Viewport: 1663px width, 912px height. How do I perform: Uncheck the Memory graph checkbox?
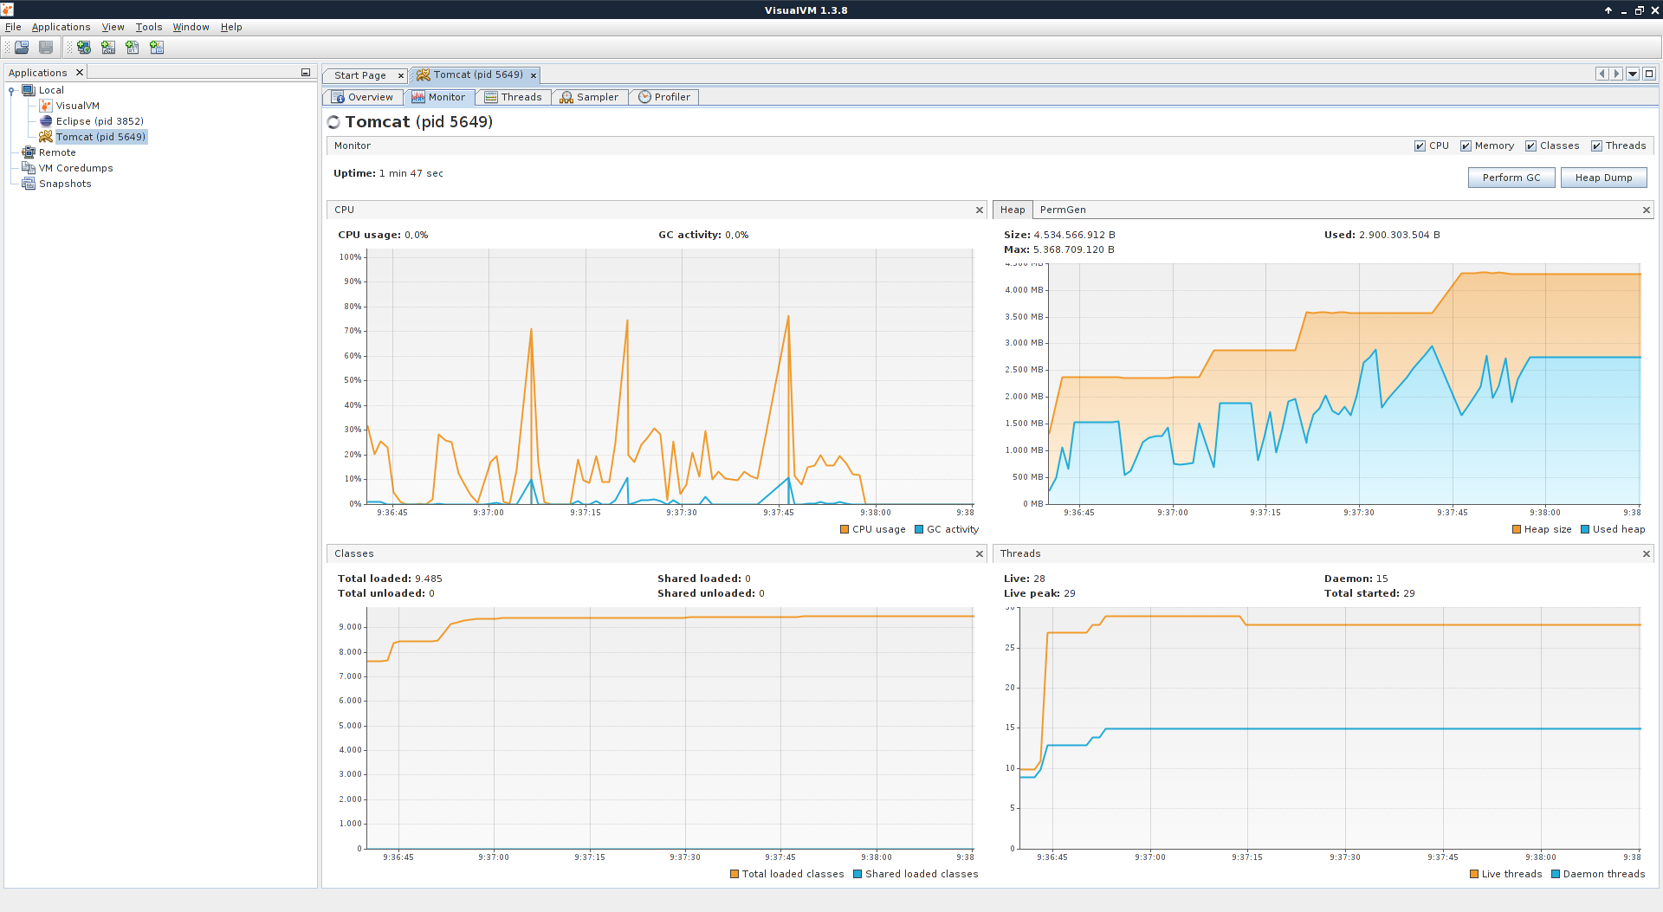[1466, 146]
